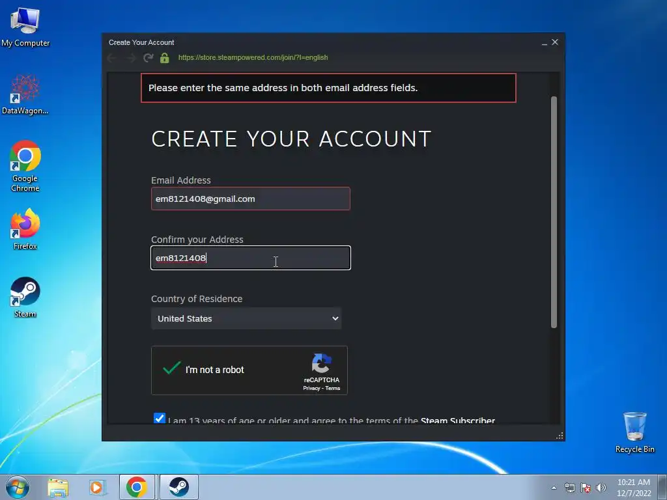This screenshot has width=667, height=500.
Task: Reload the Create Your Account page
Action: tap(148, 58)
